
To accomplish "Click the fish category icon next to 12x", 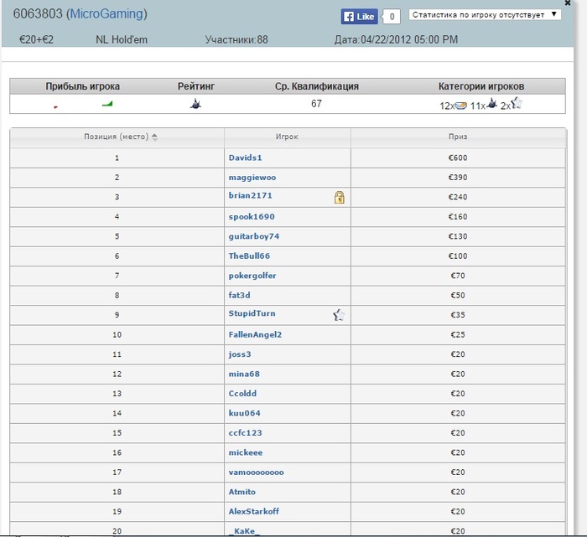I will coord(461,106).
